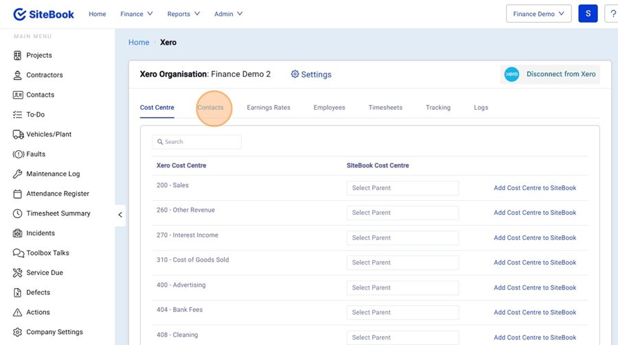
Task: Open the Logs tab
Action: [481, 108]
